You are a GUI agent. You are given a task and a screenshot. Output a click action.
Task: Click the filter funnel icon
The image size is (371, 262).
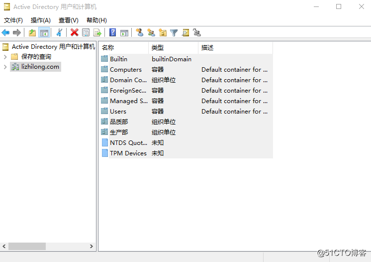point(174,32)
